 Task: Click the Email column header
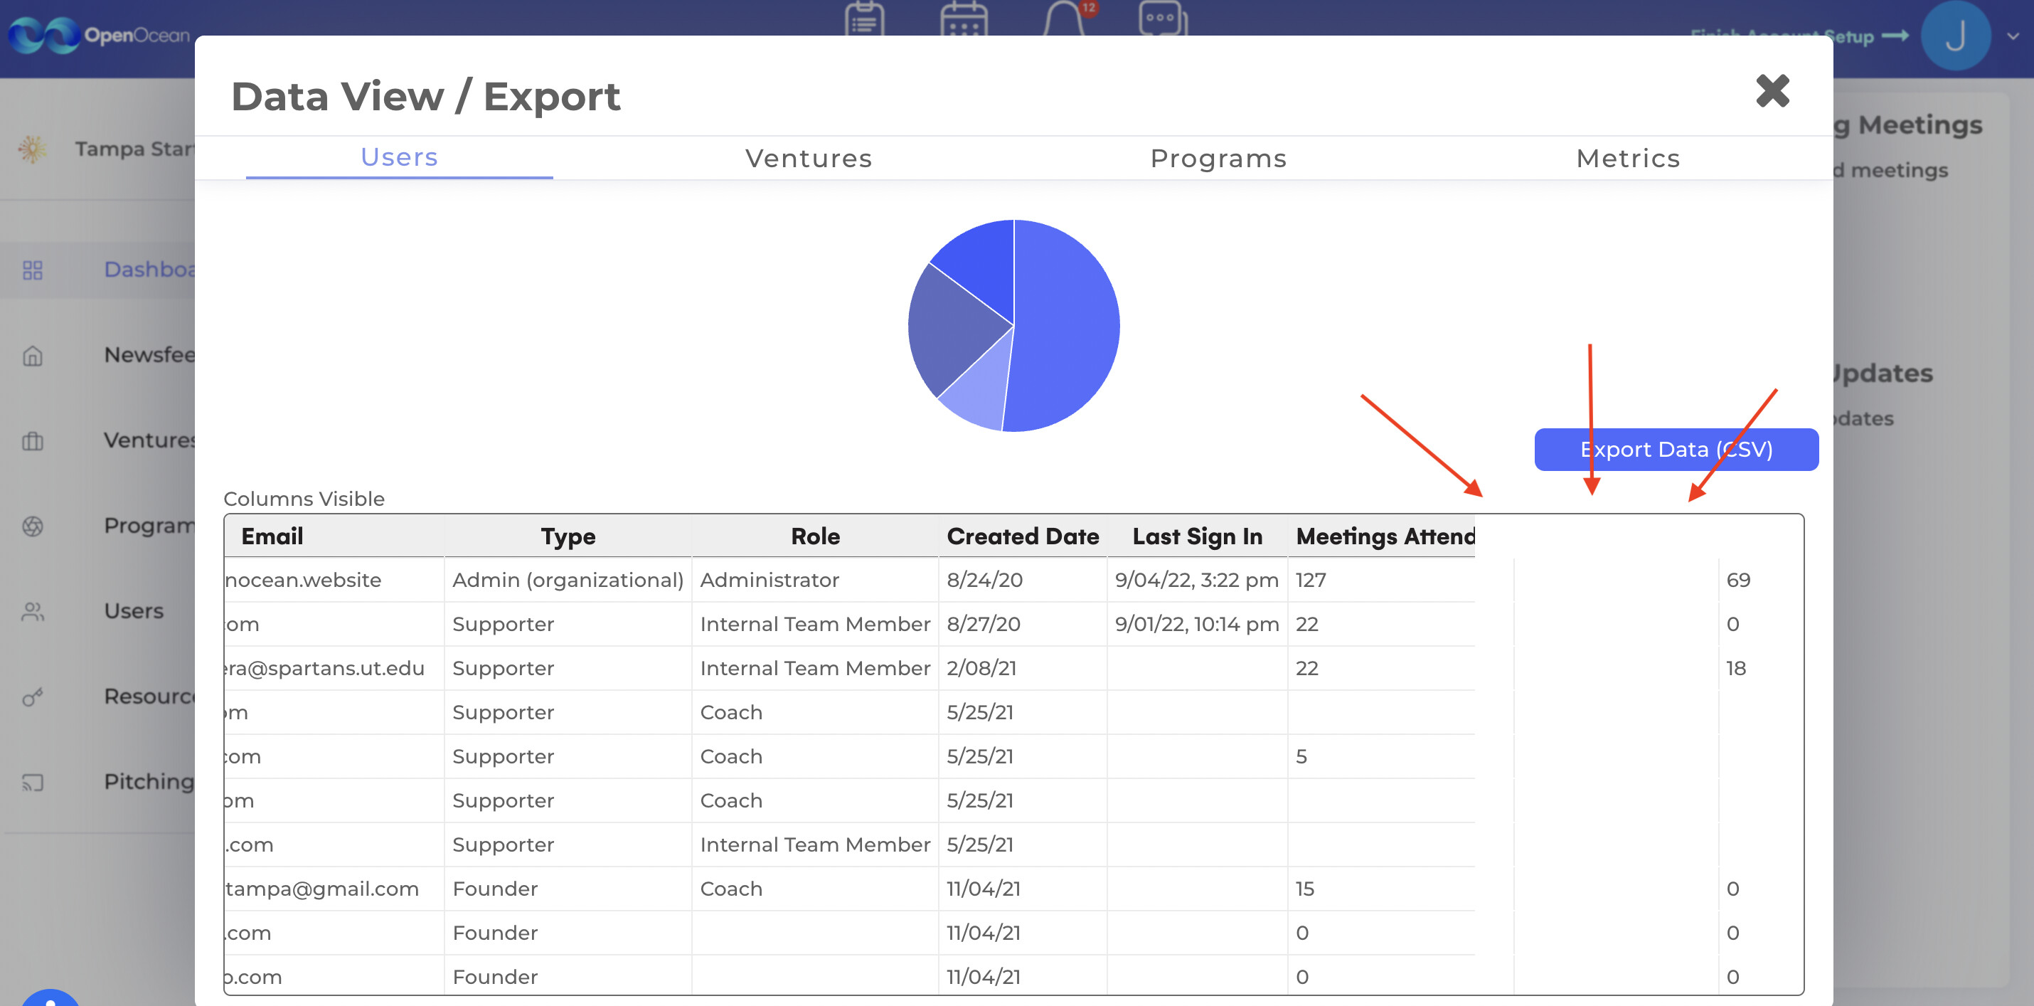click(272, 536)
